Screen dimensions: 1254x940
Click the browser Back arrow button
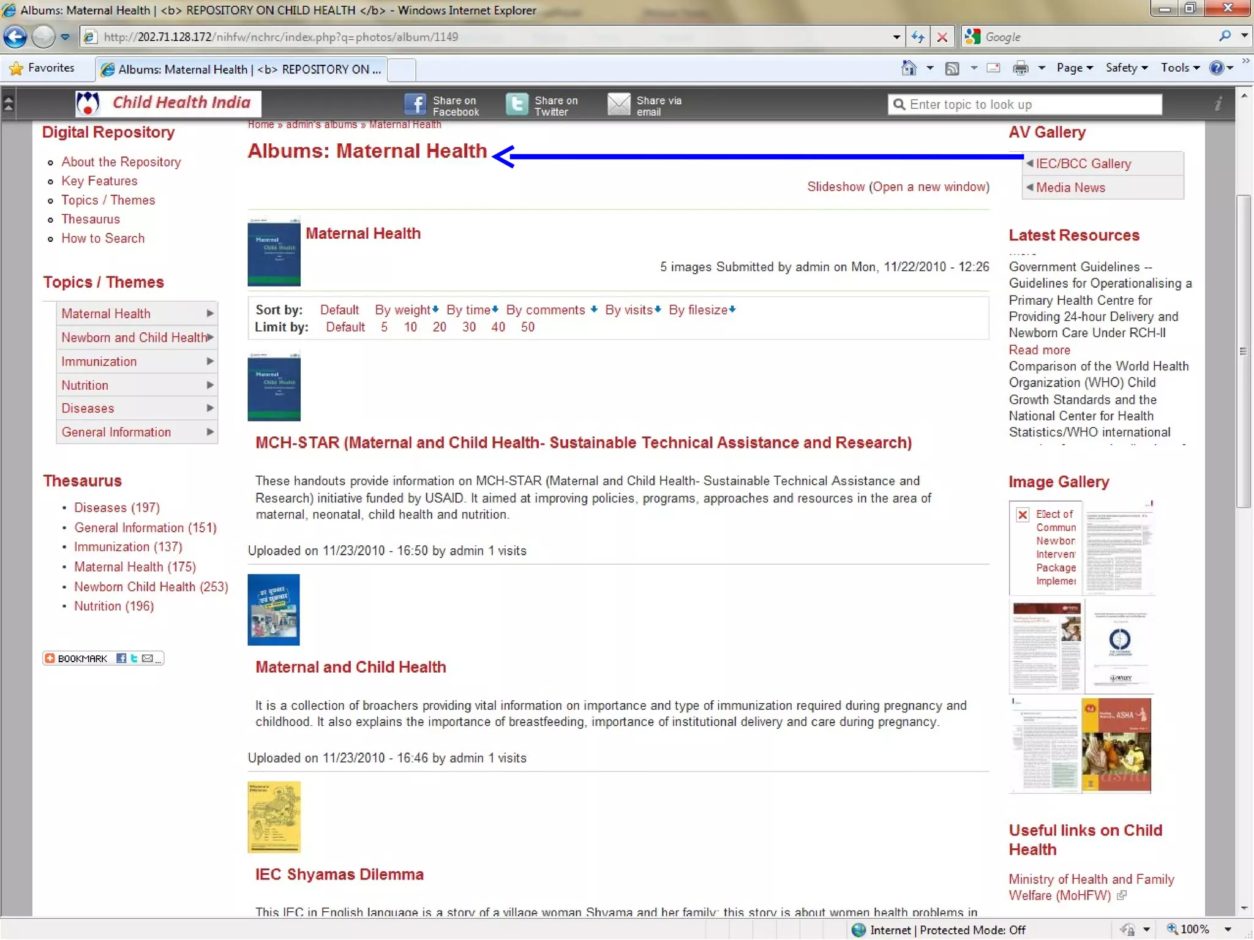[x=15, y=37]
